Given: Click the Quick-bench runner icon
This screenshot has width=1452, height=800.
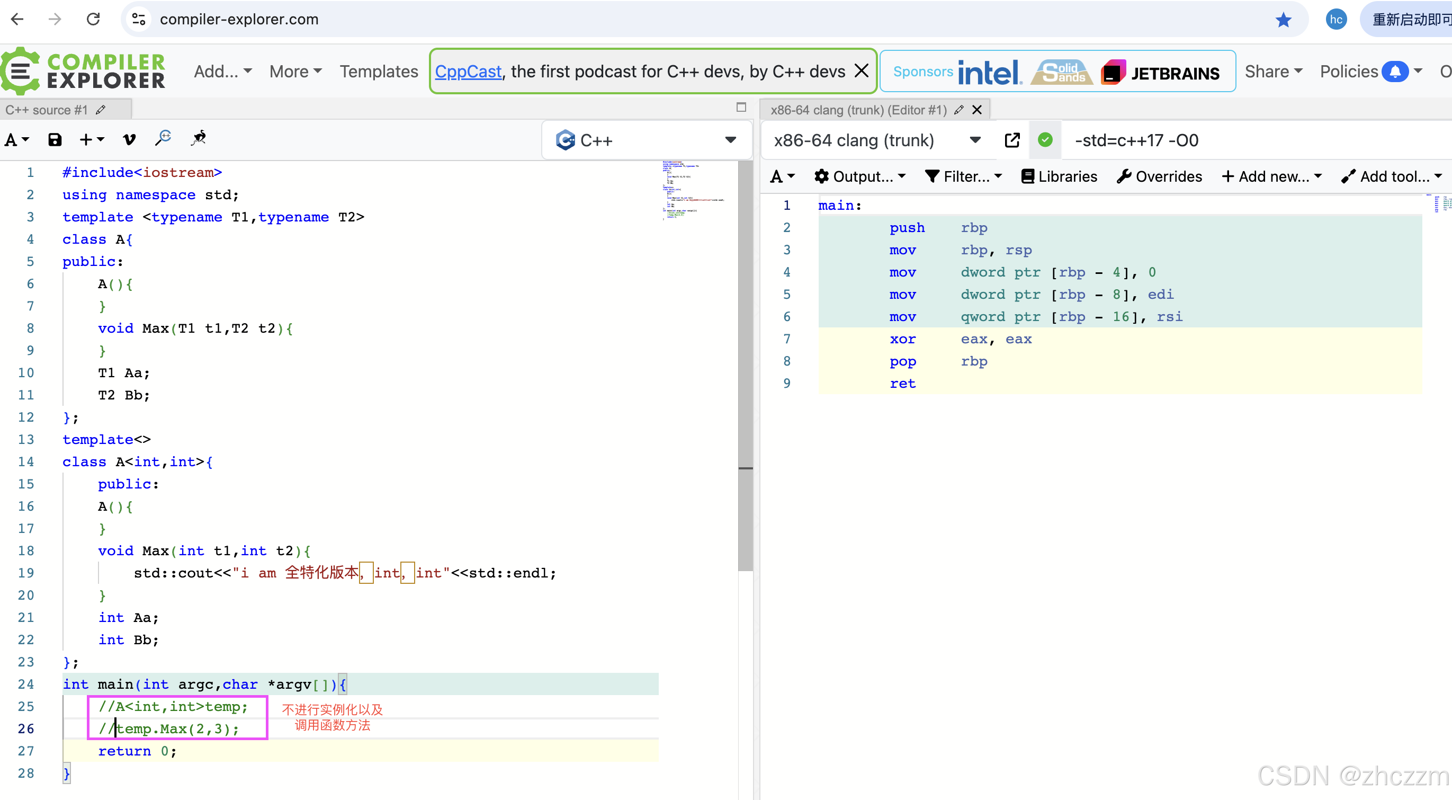Looking at the screenshot, I should [x=199, y=138].
